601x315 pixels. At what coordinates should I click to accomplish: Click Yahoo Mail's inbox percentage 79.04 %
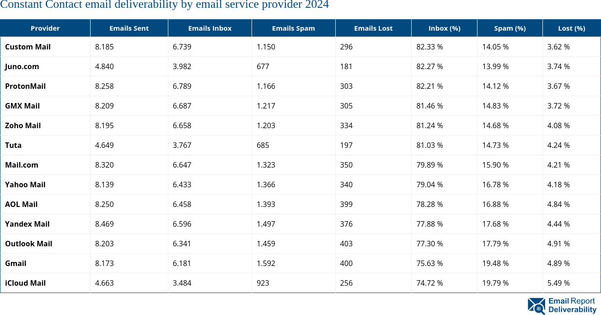point(429,185)
